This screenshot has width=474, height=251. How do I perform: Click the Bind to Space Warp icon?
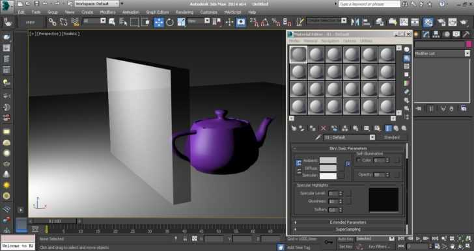(75, 22)
